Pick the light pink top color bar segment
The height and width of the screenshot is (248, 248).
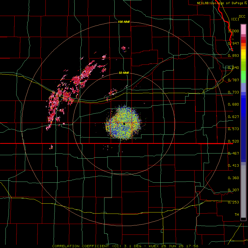point(243,29)
